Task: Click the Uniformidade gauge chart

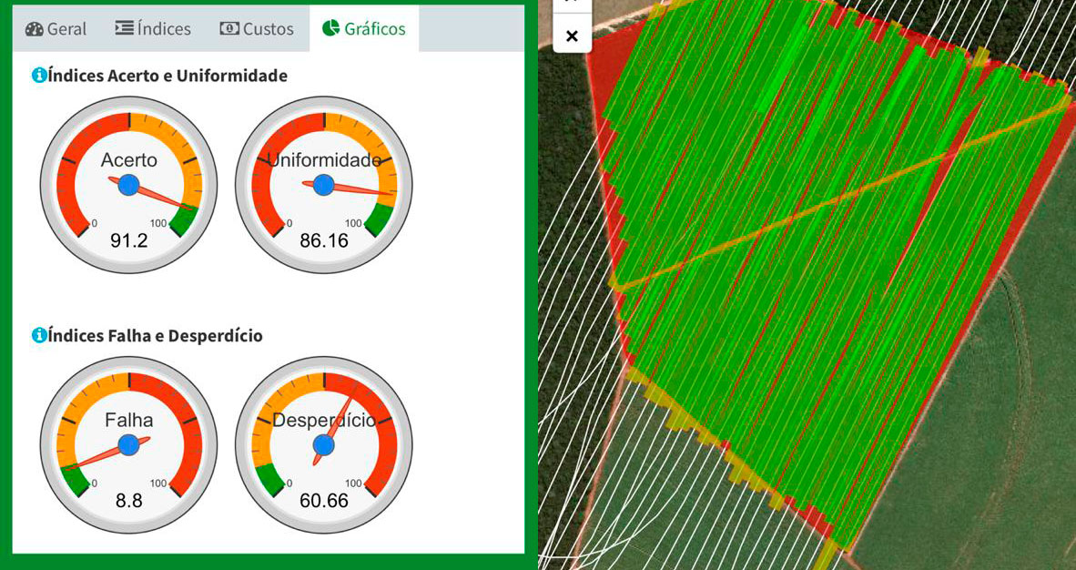Action: tap(324, 185)
